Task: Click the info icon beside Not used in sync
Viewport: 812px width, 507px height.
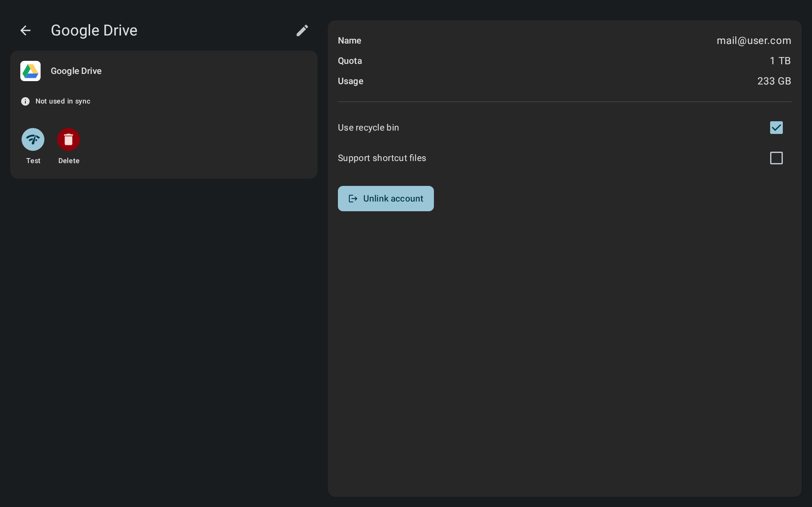Action: pyautogui.click(x=25, y=101)
